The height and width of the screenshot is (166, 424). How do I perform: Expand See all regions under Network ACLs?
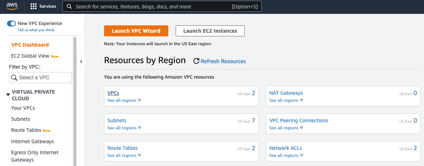[286, 155]
